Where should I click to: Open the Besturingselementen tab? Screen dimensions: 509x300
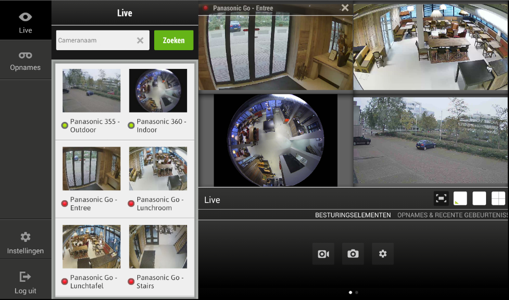tap(353, 215)
